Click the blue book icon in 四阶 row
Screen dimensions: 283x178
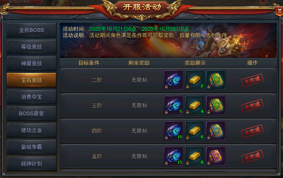click(216, 131)
